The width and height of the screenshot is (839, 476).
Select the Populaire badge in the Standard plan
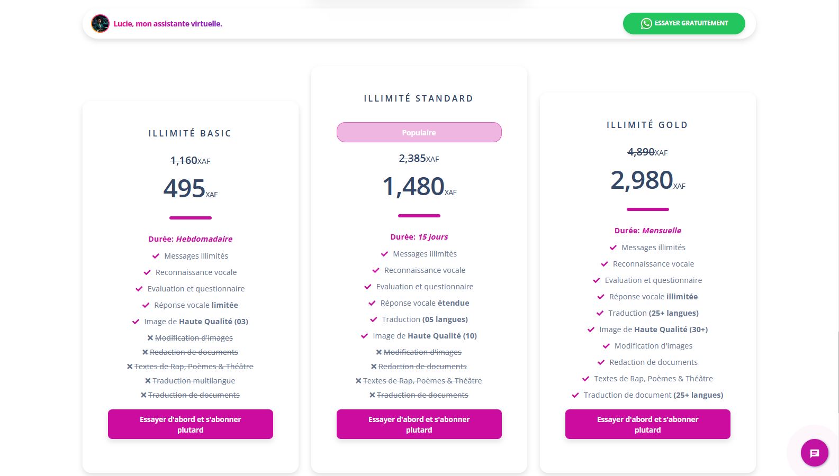pos(419,132)
